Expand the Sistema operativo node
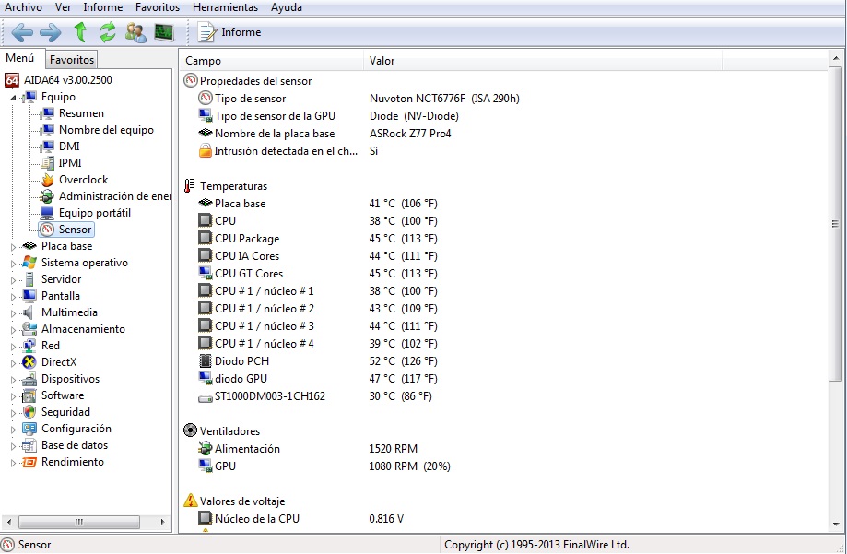The width and height of the screenshot is (847, 554). click(14, 264)
